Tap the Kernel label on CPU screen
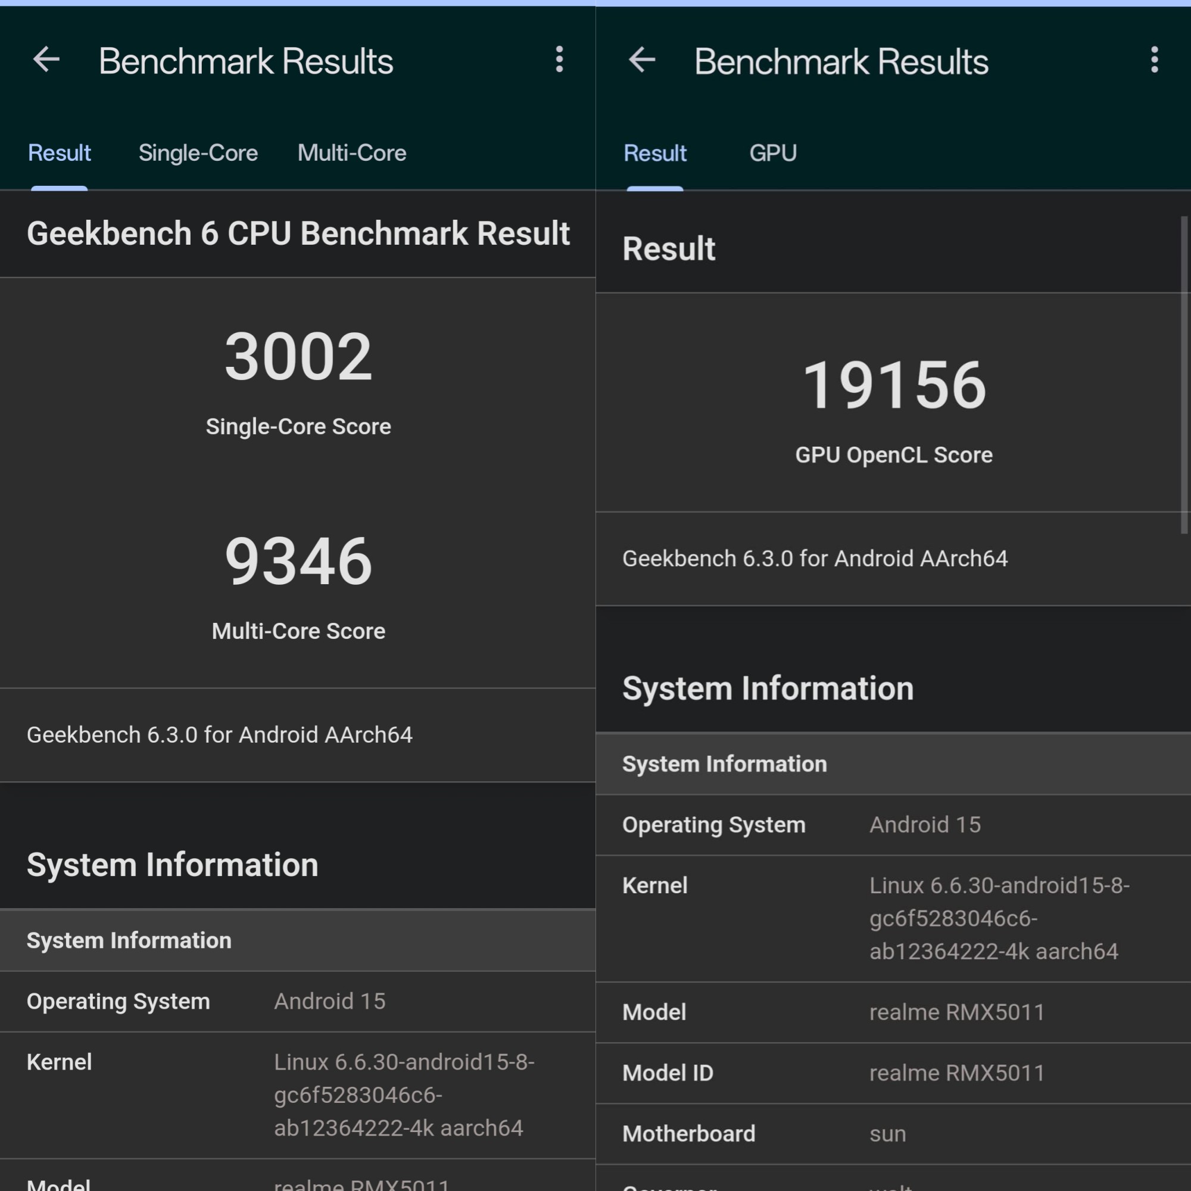 pyautogui.click(x=59, y=1062)
